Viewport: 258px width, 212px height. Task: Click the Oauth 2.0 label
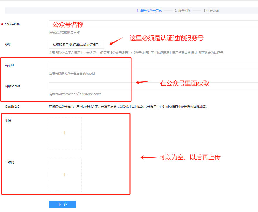(x=12, y=107)
